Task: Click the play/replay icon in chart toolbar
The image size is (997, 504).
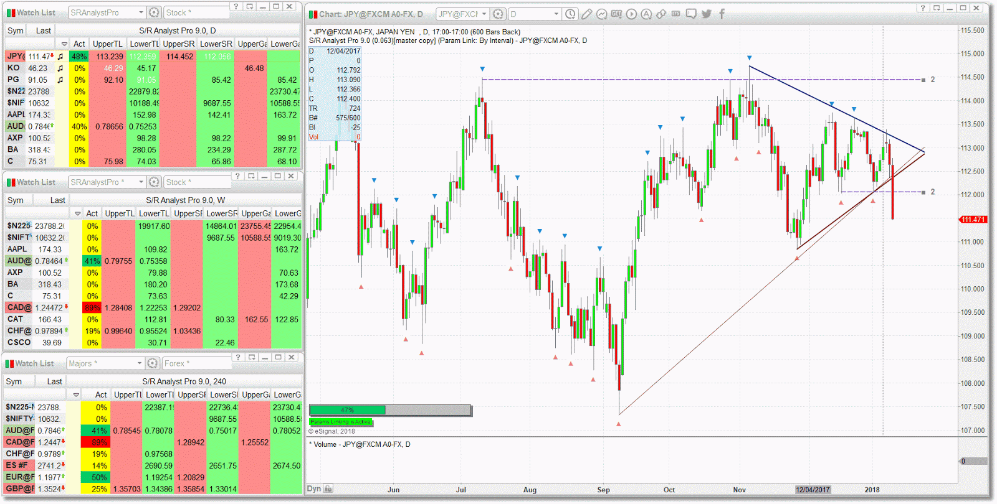Action: pos(631,14)
